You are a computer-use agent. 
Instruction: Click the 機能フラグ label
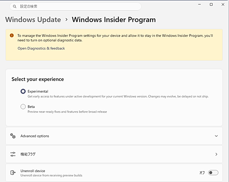(x=28, y=154)
